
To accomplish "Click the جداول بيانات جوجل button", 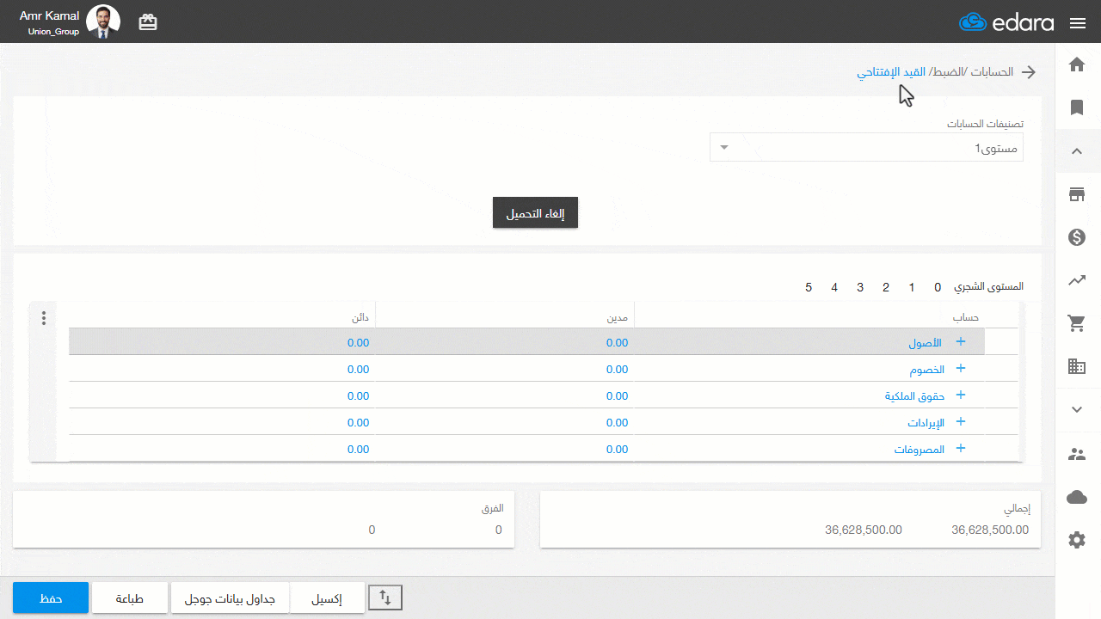I will pyautogui.click(x=230, y=598).
